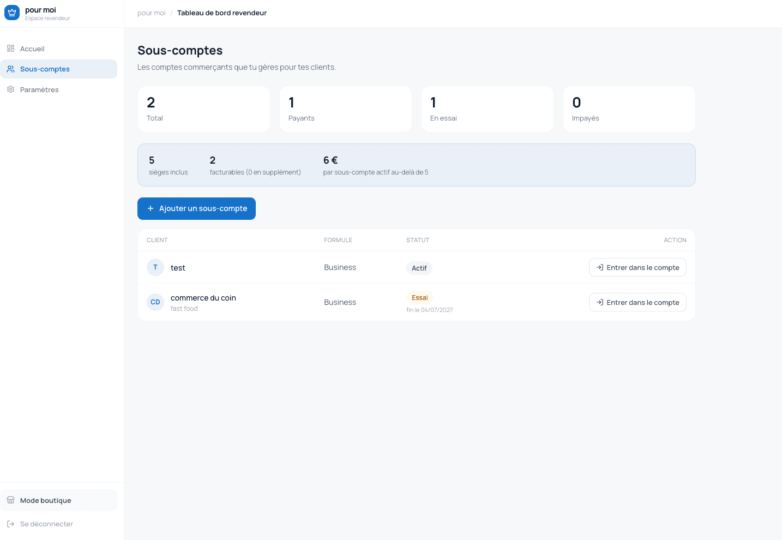Screen dimensions: 782x540
Task: Click the FORMULE column header
Action: [x=338, y=240]
